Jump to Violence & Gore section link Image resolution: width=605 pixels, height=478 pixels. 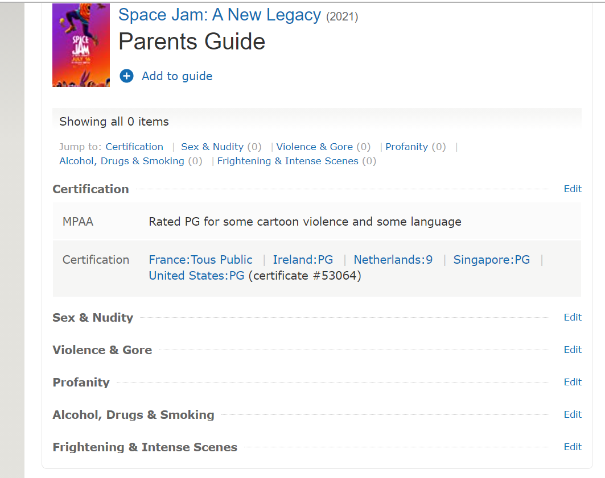point(314,147)
